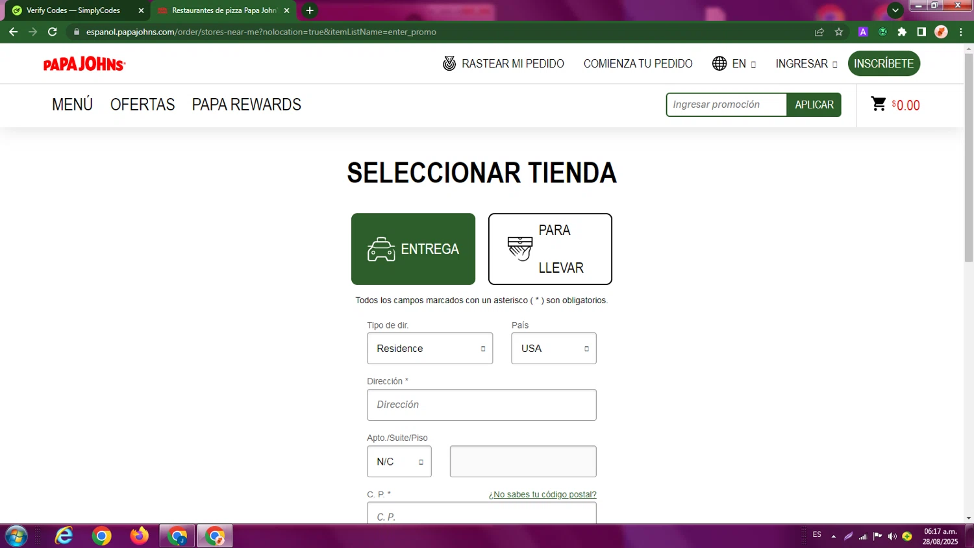
Task: Open the EN language dropdown
Action: (744, 64)
